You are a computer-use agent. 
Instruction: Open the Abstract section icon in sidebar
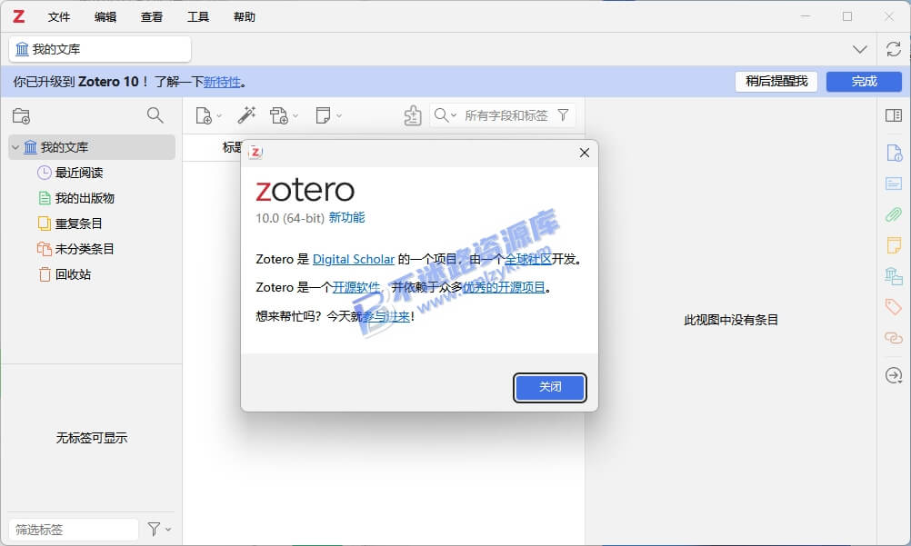coord(894,184)
